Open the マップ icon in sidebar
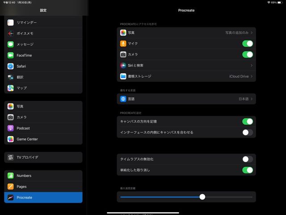The image size is (286, 215). click(x=11, y=88)
